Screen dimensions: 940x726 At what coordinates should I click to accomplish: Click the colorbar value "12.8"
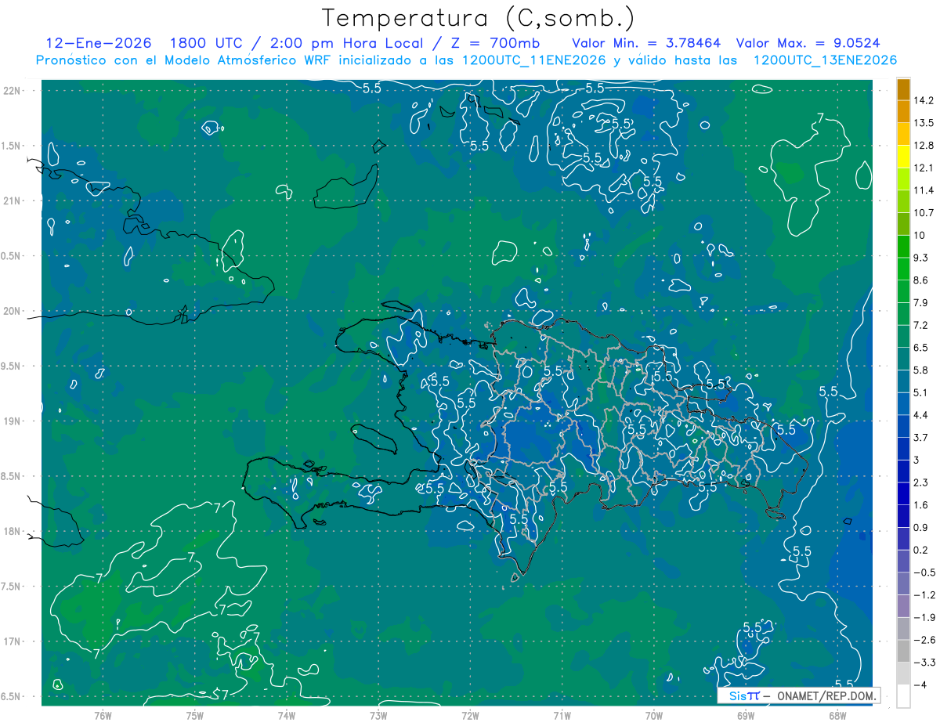pyautogui.click(x=924, y=146)
